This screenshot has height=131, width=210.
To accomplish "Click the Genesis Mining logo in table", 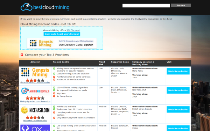I will point(35,72).
